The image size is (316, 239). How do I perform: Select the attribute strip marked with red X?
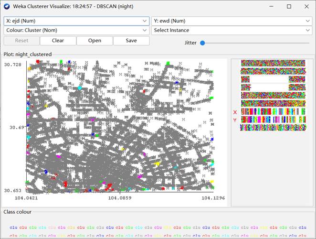click(x=273, y=112)
